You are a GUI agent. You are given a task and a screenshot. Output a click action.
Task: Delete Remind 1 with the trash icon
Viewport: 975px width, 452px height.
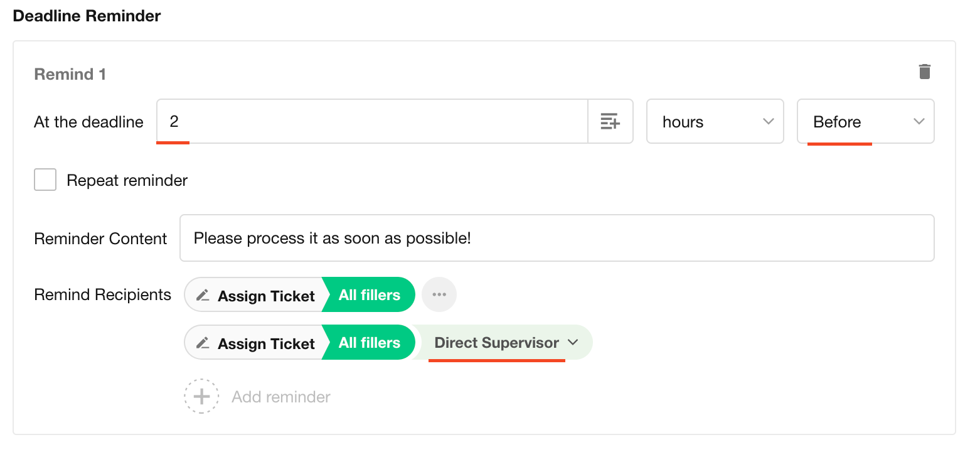(924, 72)
